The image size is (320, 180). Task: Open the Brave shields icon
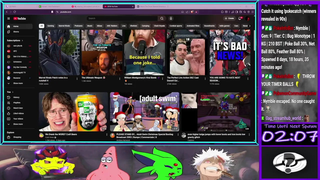[192, 12]
